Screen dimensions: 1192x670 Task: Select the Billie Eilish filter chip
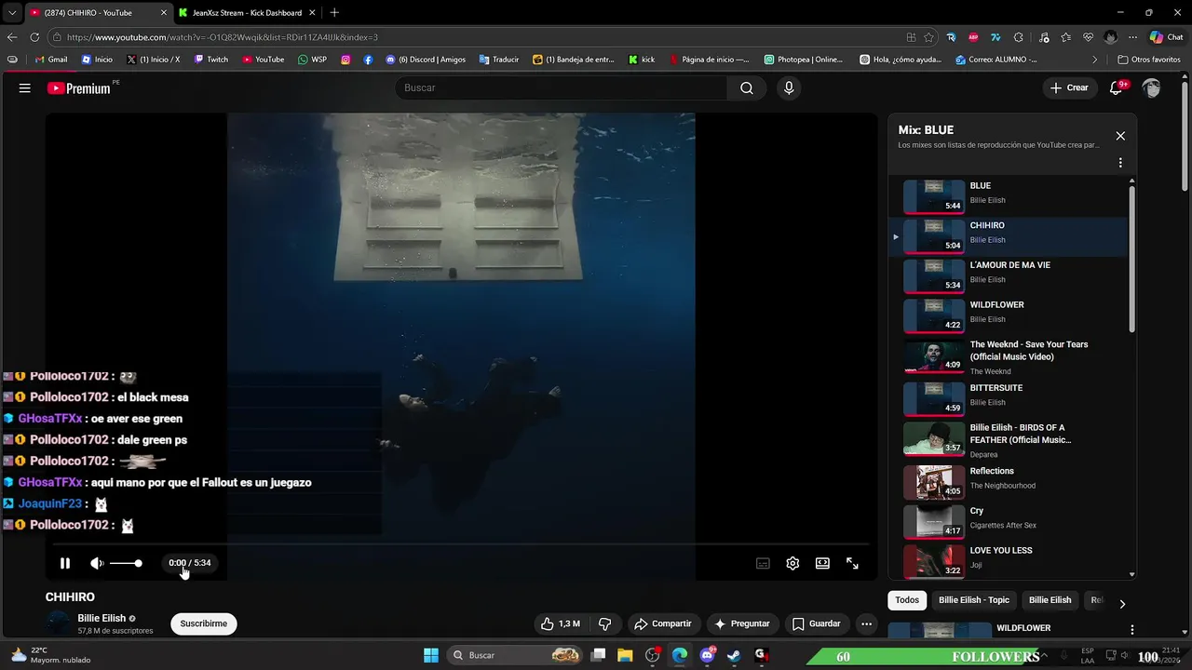point(1050,600)
